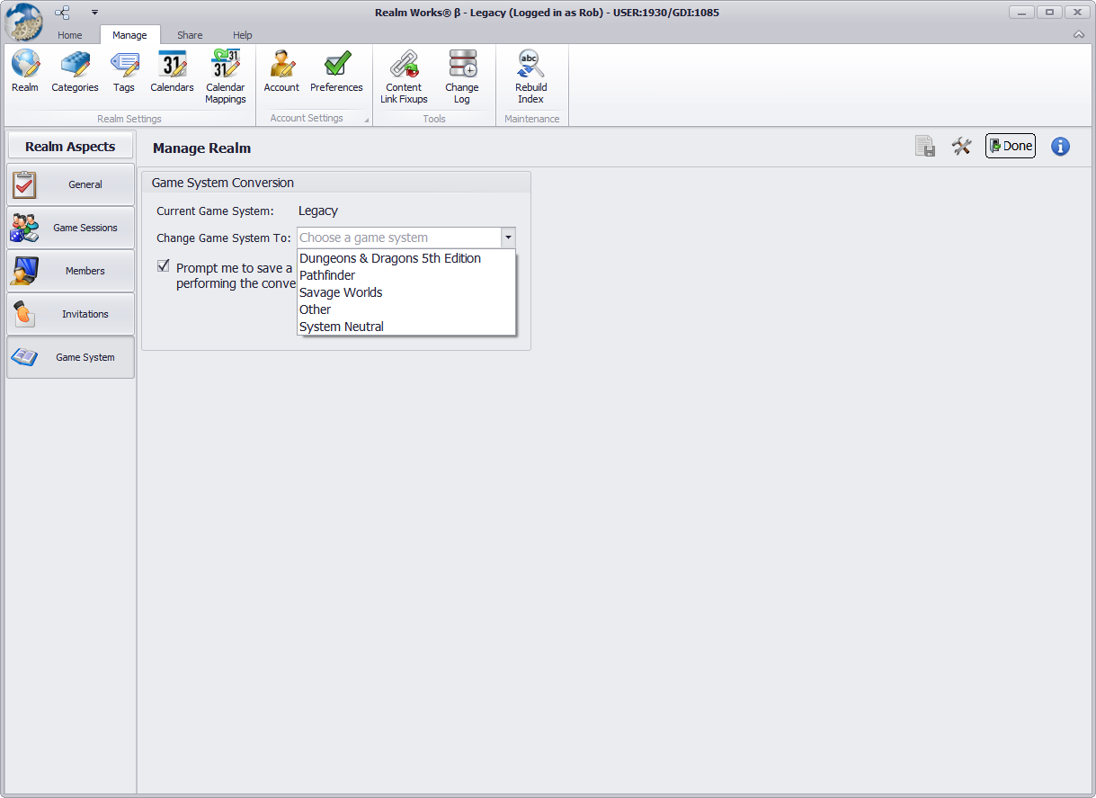Click the Game System Conversion group header
Screen dimensions: 1096x798
(336, 183)
